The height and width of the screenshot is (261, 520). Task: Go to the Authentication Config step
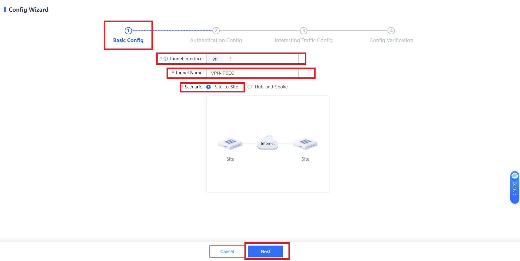pos(216,40)
